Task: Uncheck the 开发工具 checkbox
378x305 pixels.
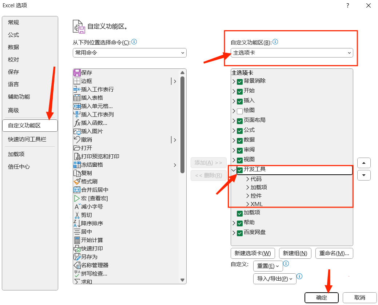Action: [x=240, y=170]
